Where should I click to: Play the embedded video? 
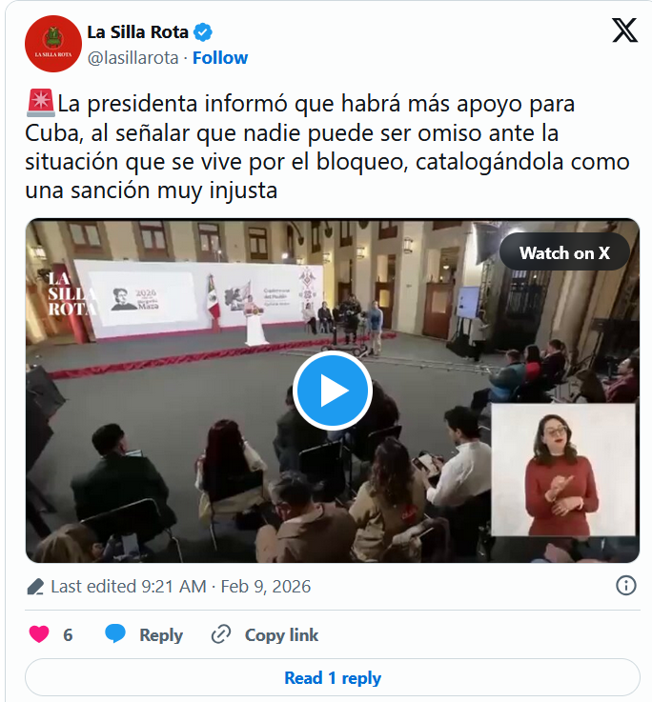point(333,391)
